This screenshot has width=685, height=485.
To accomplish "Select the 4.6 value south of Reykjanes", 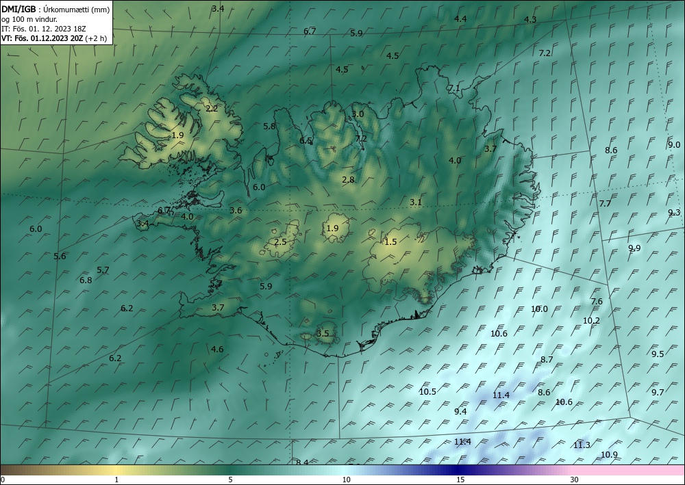I will tap(217, 349).
